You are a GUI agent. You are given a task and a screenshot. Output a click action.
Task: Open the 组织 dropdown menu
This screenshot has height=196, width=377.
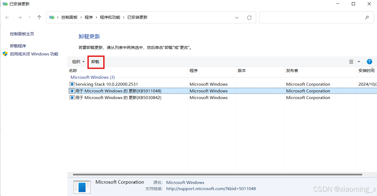78,62
